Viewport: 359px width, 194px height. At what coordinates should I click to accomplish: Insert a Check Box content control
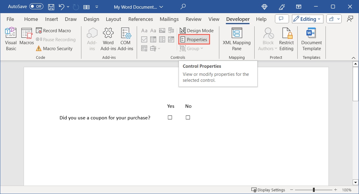point(144,39)
